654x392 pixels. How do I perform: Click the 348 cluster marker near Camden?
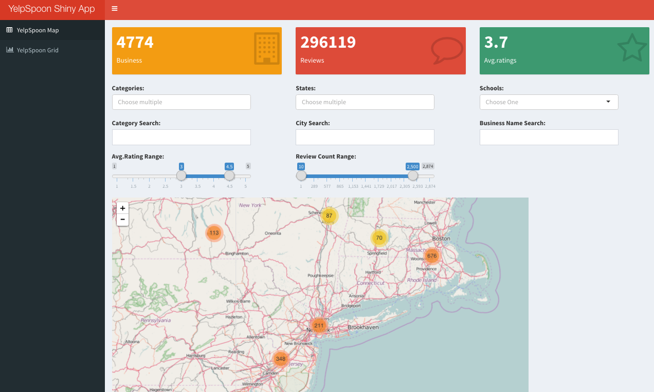[x=280, y=359]
